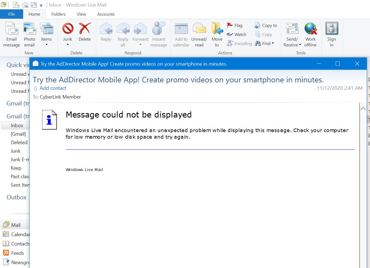The height and width of the screenshot is (268, 370).
Task: Switch to Calendar view
Action: tap(16, 235)
